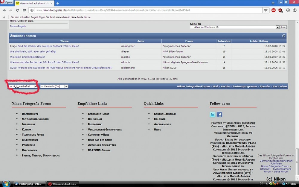Open the Mod footer link
Screen dimensions: 299x187
pos(215,86)
